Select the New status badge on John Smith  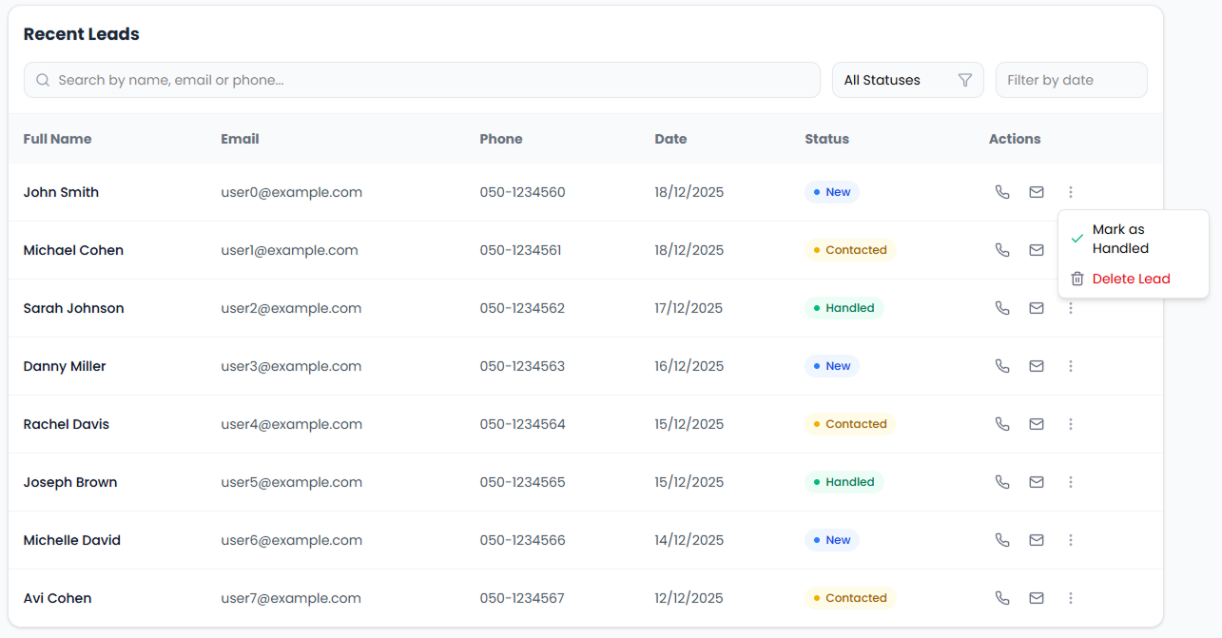[x=831, y=192]
